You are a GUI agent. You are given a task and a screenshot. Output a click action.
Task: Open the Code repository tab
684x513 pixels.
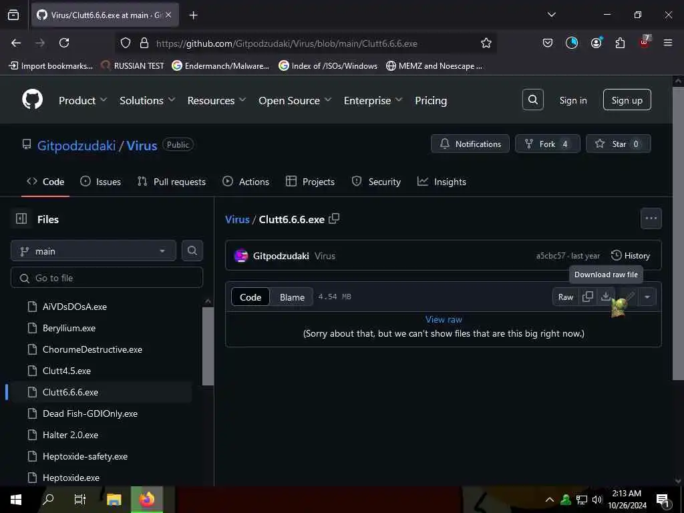point(45,182)
